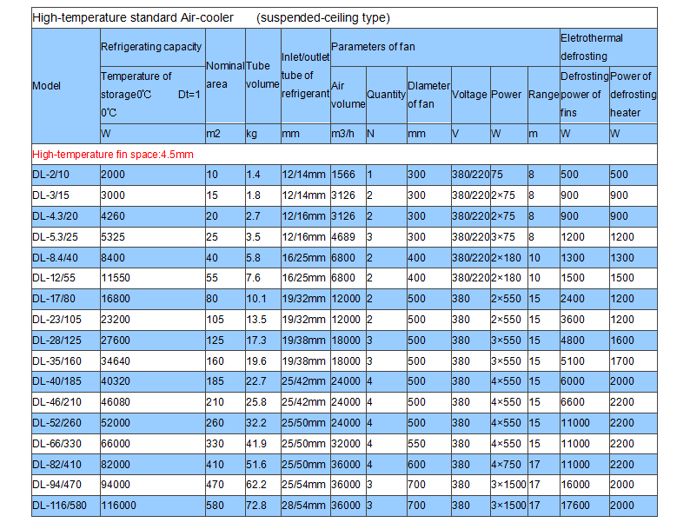Click the capacity value 11550

[x=117, y=278]
